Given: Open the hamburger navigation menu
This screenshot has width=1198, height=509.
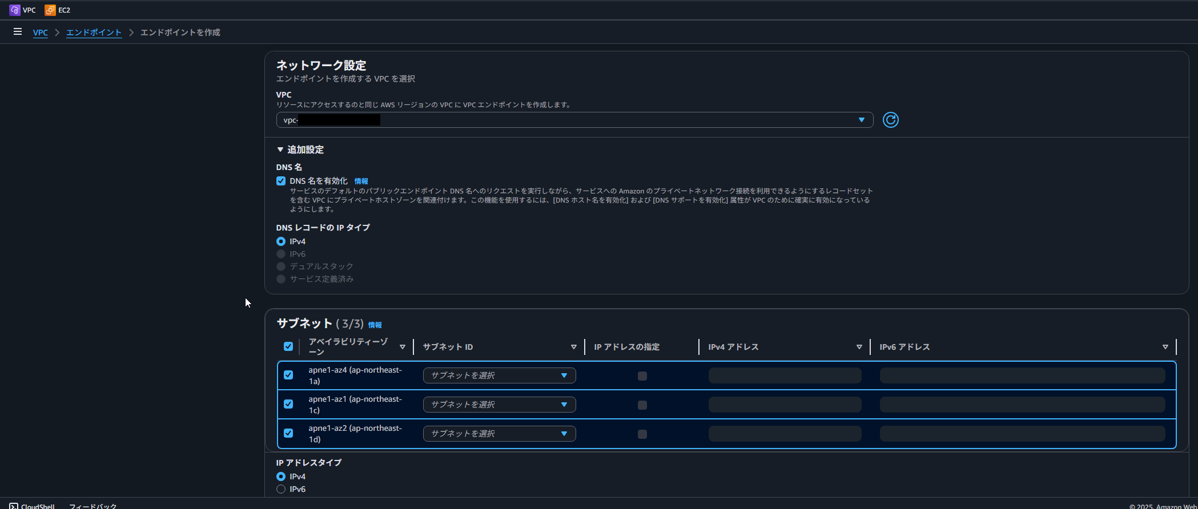Looking at the screenshot, I should 18,32.
